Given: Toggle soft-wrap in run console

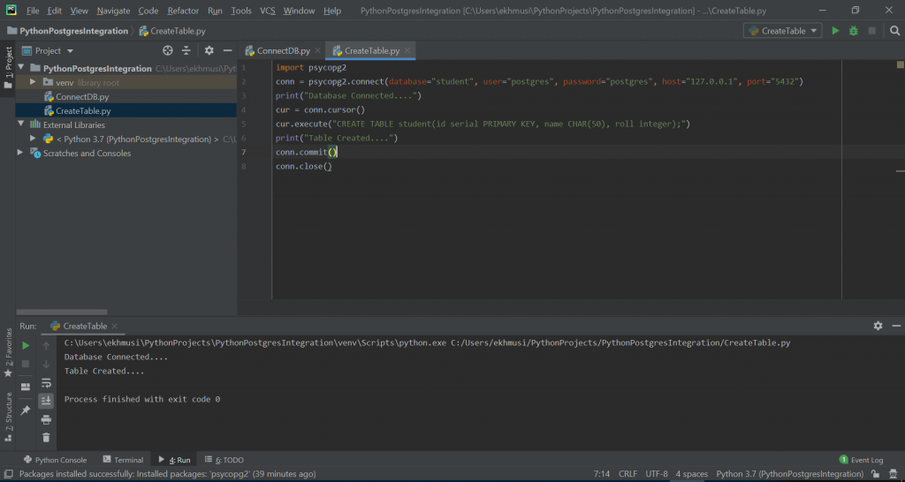Looking at the screenshot, I should coord(46,383).
